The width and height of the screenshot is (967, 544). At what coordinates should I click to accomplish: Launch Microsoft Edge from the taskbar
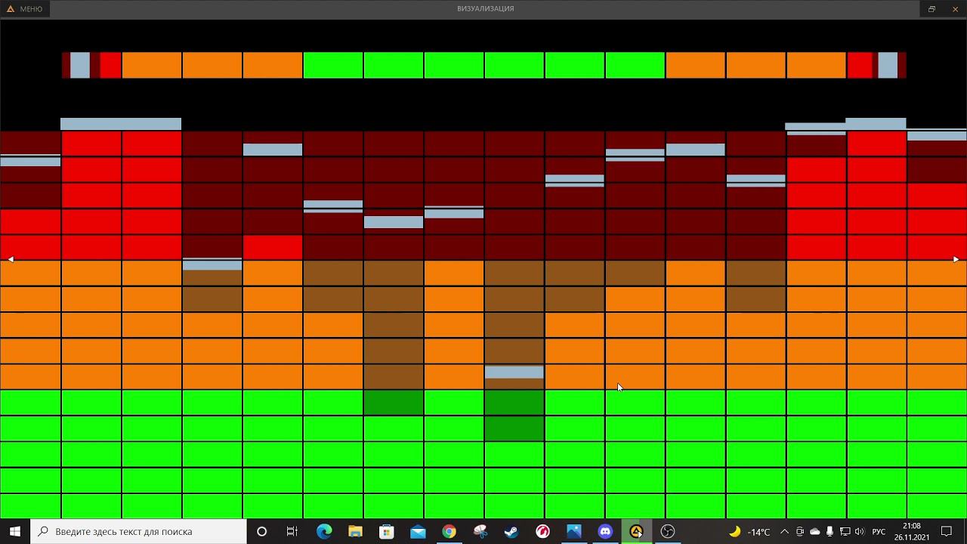pyautogui.click(x=324, y=531)
